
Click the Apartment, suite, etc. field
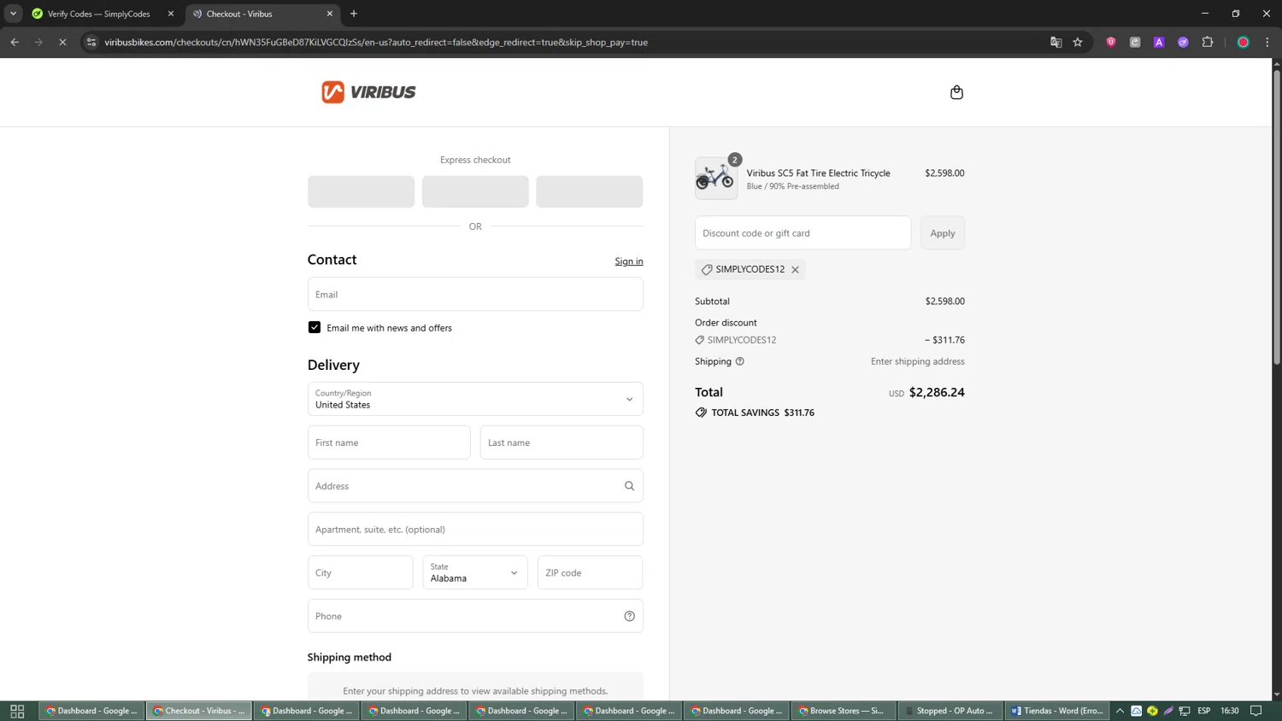click(x=475, y=529)
